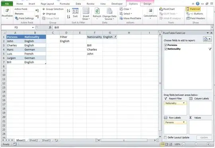This screenshot has height=148, width=215.
Task: Open the Calculations group button
Action: click(150, 13)
